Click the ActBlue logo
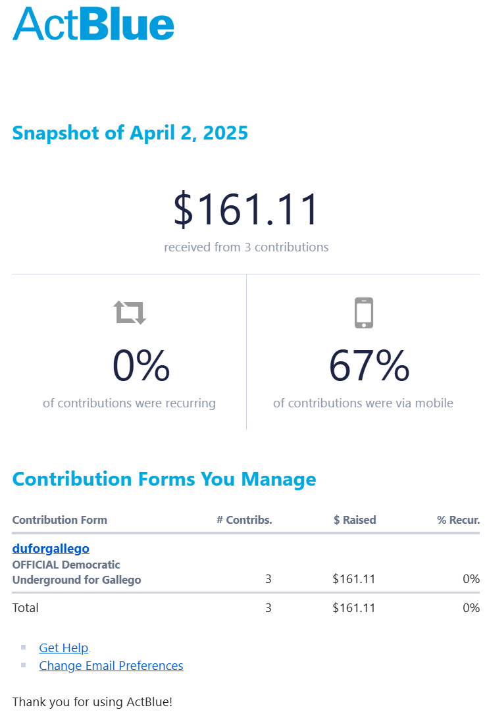The image size is (485, 714). (93, 24)
